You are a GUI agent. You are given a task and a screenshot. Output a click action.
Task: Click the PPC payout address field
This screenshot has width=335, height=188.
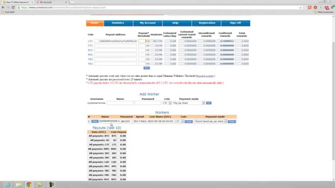115,55
